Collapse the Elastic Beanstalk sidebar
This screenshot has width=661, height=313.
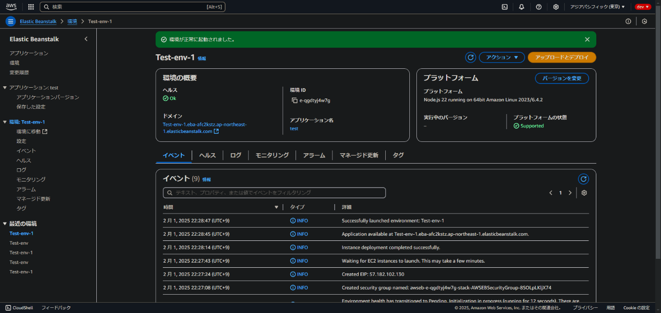(86, 39)
